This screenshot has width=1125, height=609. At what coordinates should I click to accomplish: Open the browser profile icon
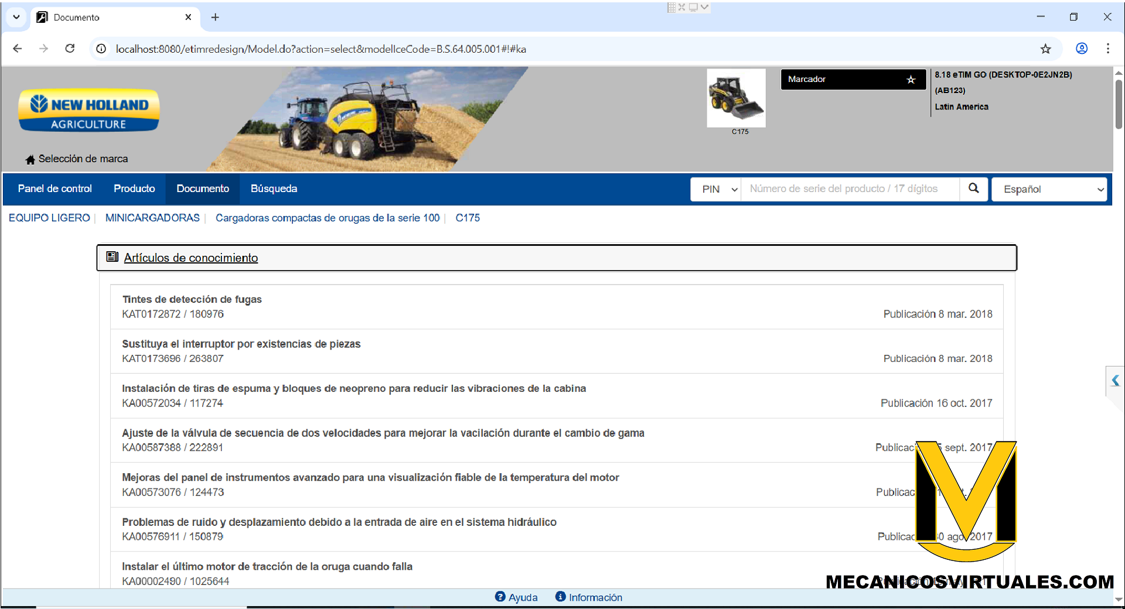(x=1082, y=49)
